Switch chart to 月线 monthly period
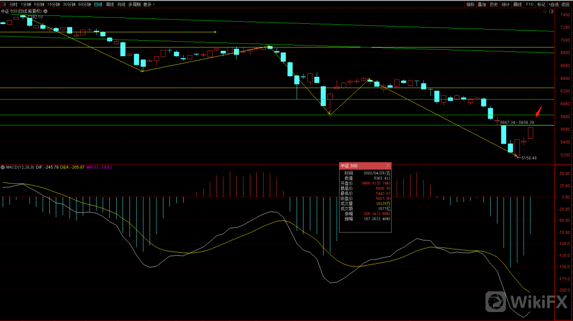 [121, 4]
